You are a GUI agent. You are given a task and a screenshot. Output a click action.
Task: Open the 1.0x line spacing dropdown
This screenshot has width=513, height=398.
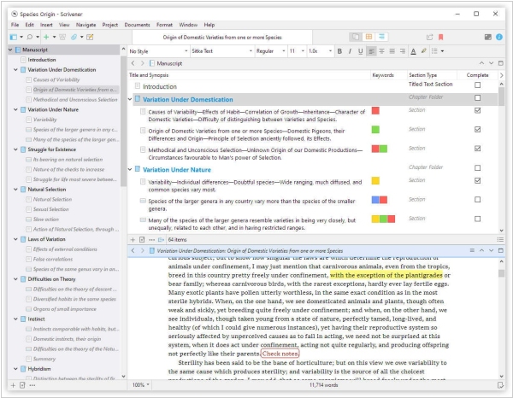tap(320, 51)
